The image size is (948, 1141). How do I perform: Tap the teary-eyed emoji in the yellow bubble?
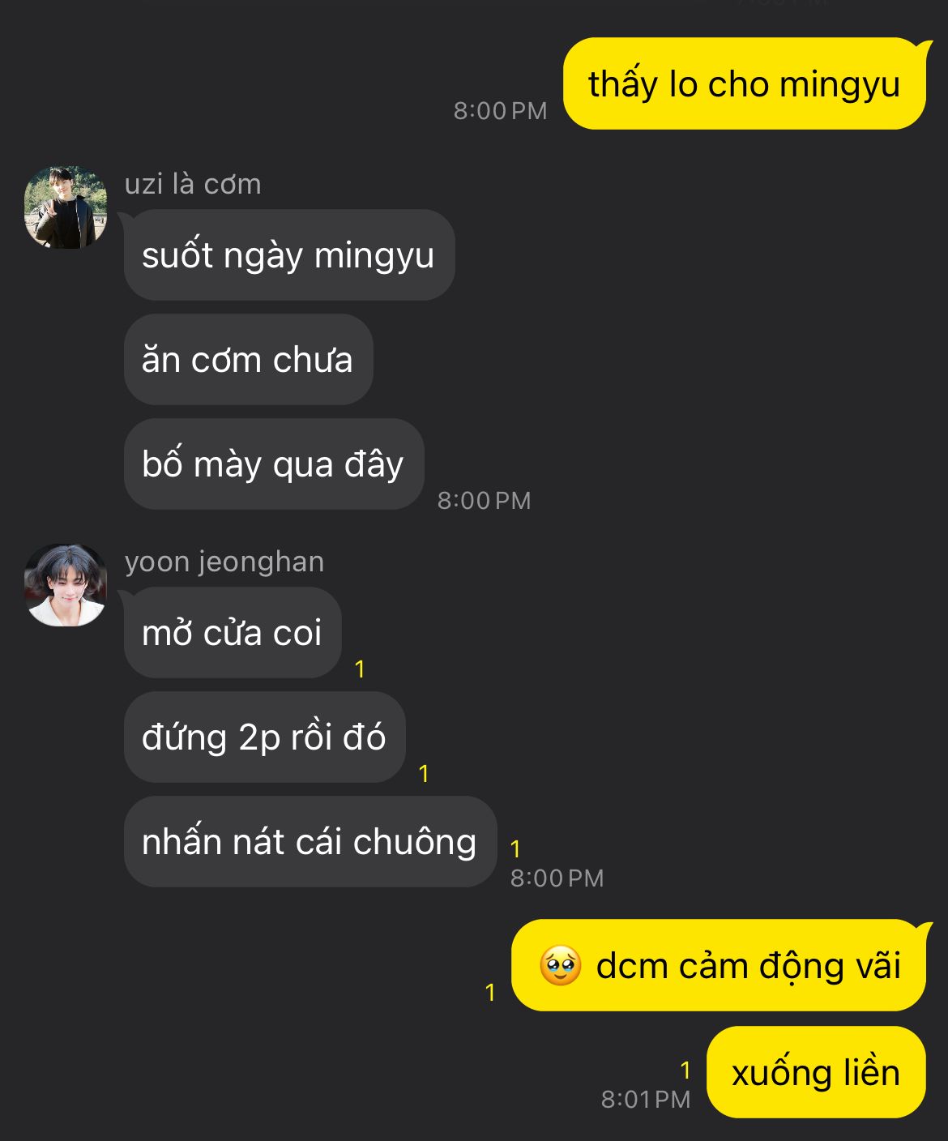(561, 965)
